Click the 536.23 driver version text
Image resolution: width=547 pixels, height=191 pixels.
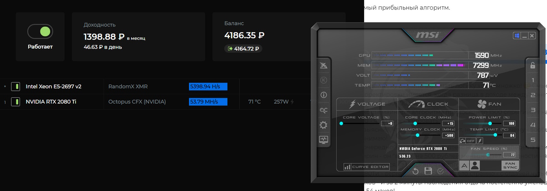[x=405, y=156]
